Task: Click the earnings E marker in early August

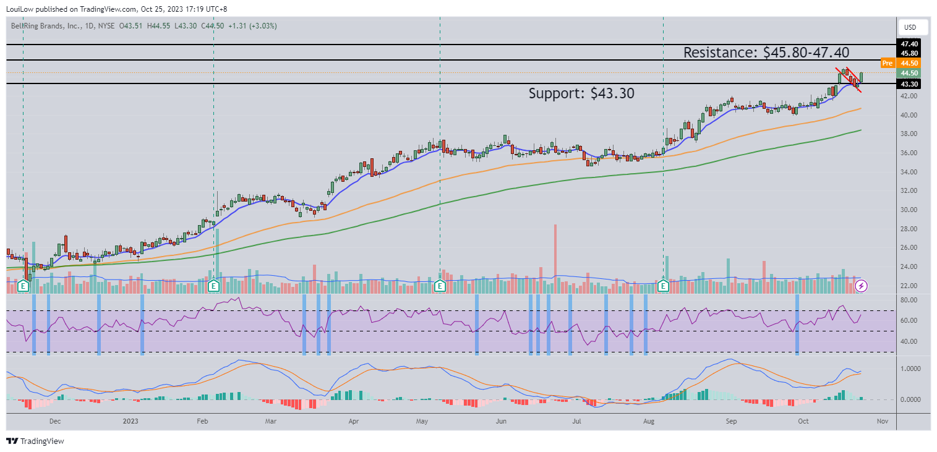Action: tap(663, 286)
